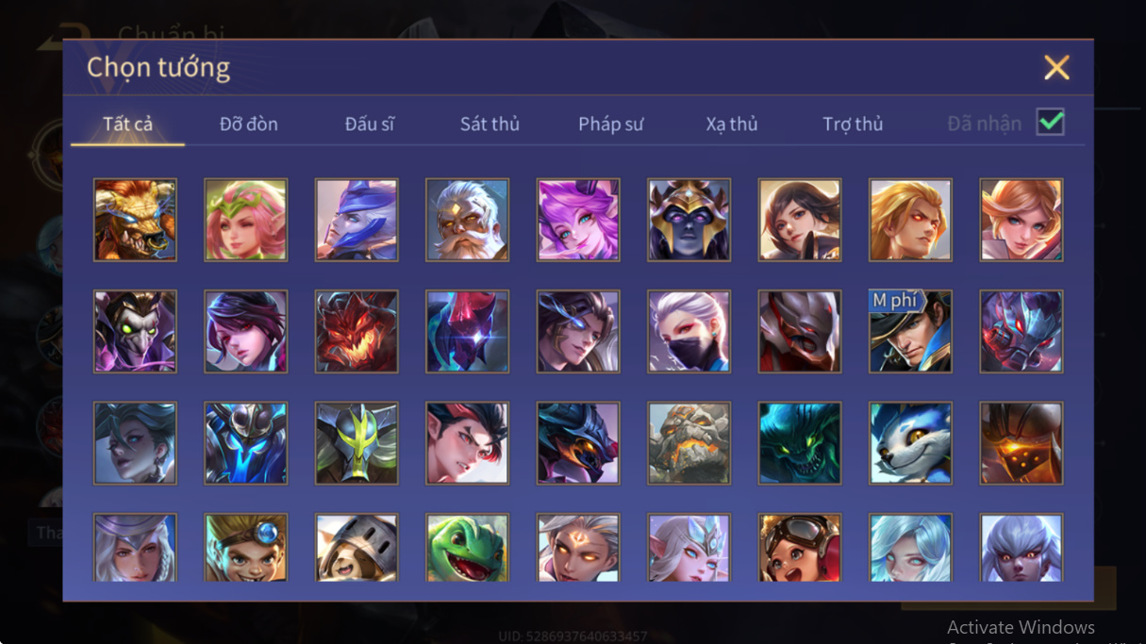
Task: Pick the aviator-goggles kid hero
Action: tap(800, 548)
